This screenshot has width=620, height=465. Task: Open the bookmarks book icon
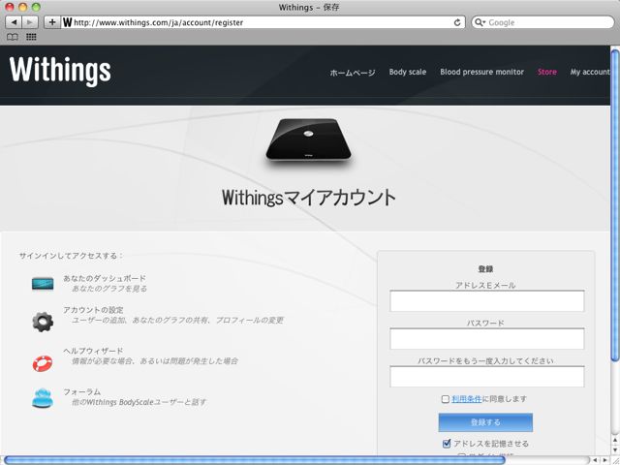click(x=13, y=37)
